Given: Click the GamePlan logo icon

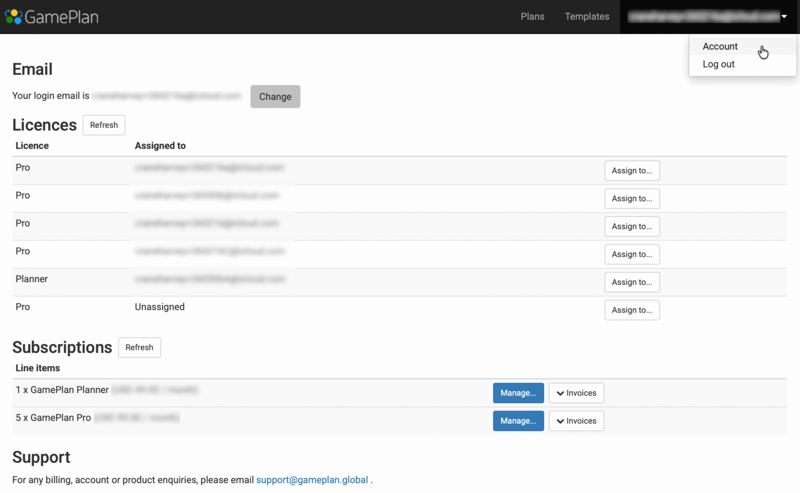Looking at the screenshot, I should click(x=14, y=17).
